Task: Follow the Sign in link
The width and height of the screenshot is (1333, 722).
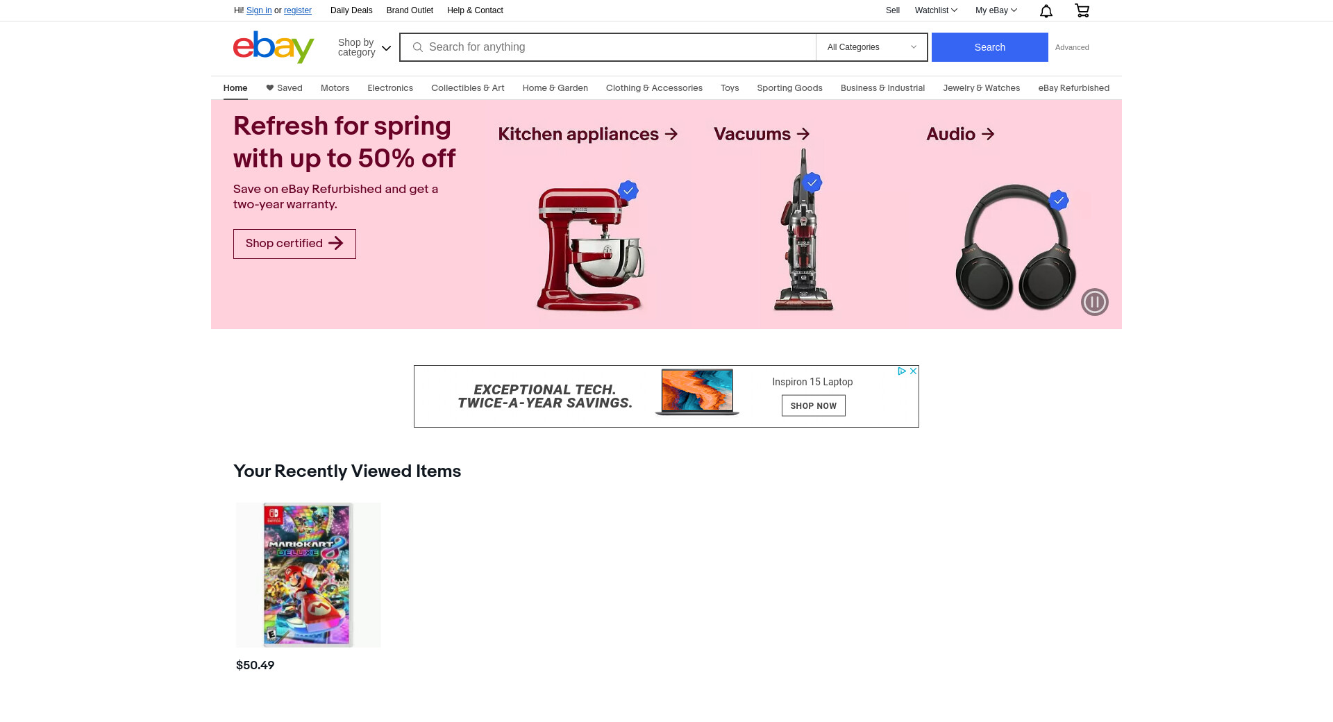Action: (259, 10)
